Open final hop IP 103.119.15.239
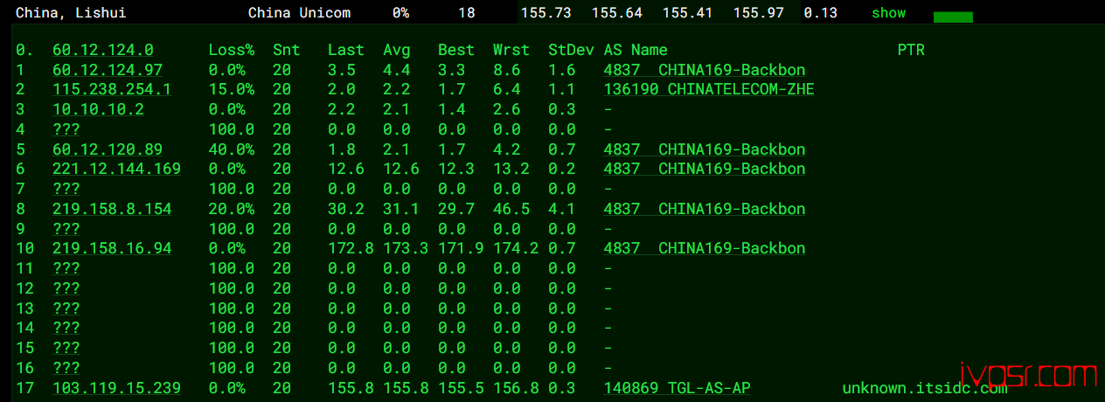 coord(116,387)
